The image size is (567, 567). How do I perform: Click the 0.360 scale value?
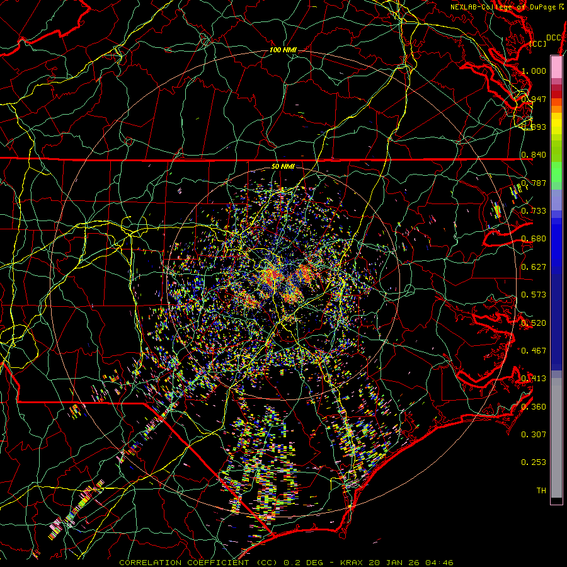tap(534, 407)
